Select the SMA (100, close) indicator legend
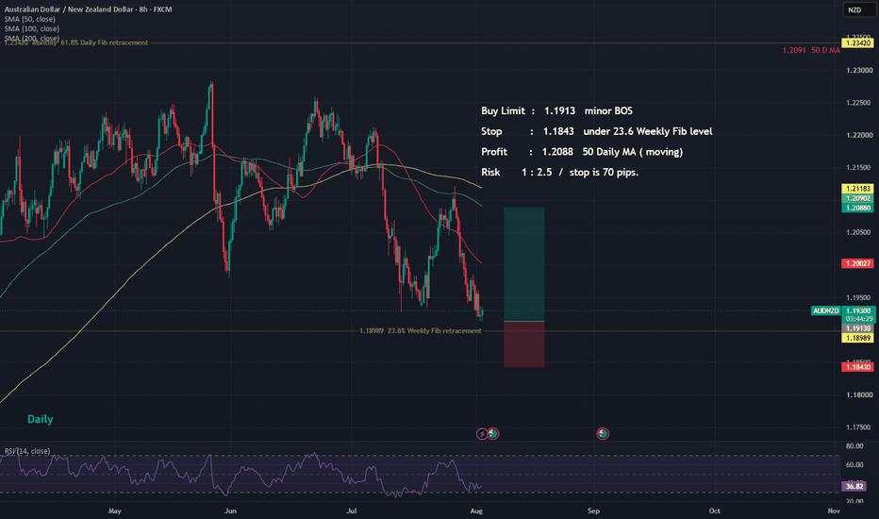The image size is (879, 519). click(32, 28)
